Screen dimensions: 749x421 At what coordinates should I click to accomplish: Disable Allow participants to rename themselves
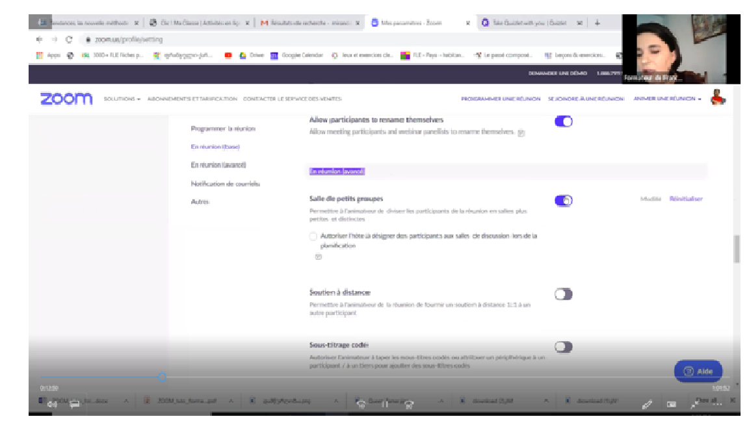(563, 121)
